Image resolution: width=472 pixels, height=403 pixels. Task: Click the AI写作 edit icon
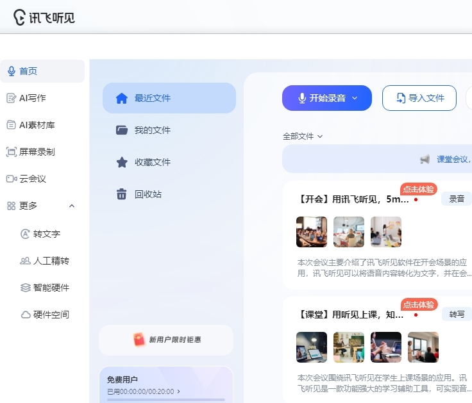click(11, 98)
